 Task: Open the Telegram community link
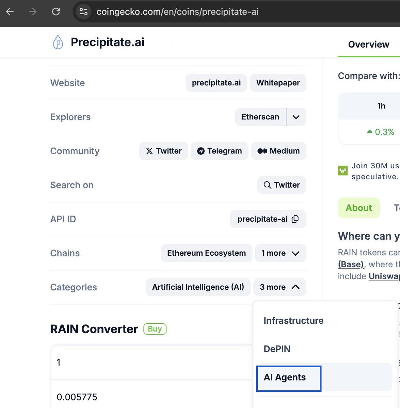click(220, 151)
